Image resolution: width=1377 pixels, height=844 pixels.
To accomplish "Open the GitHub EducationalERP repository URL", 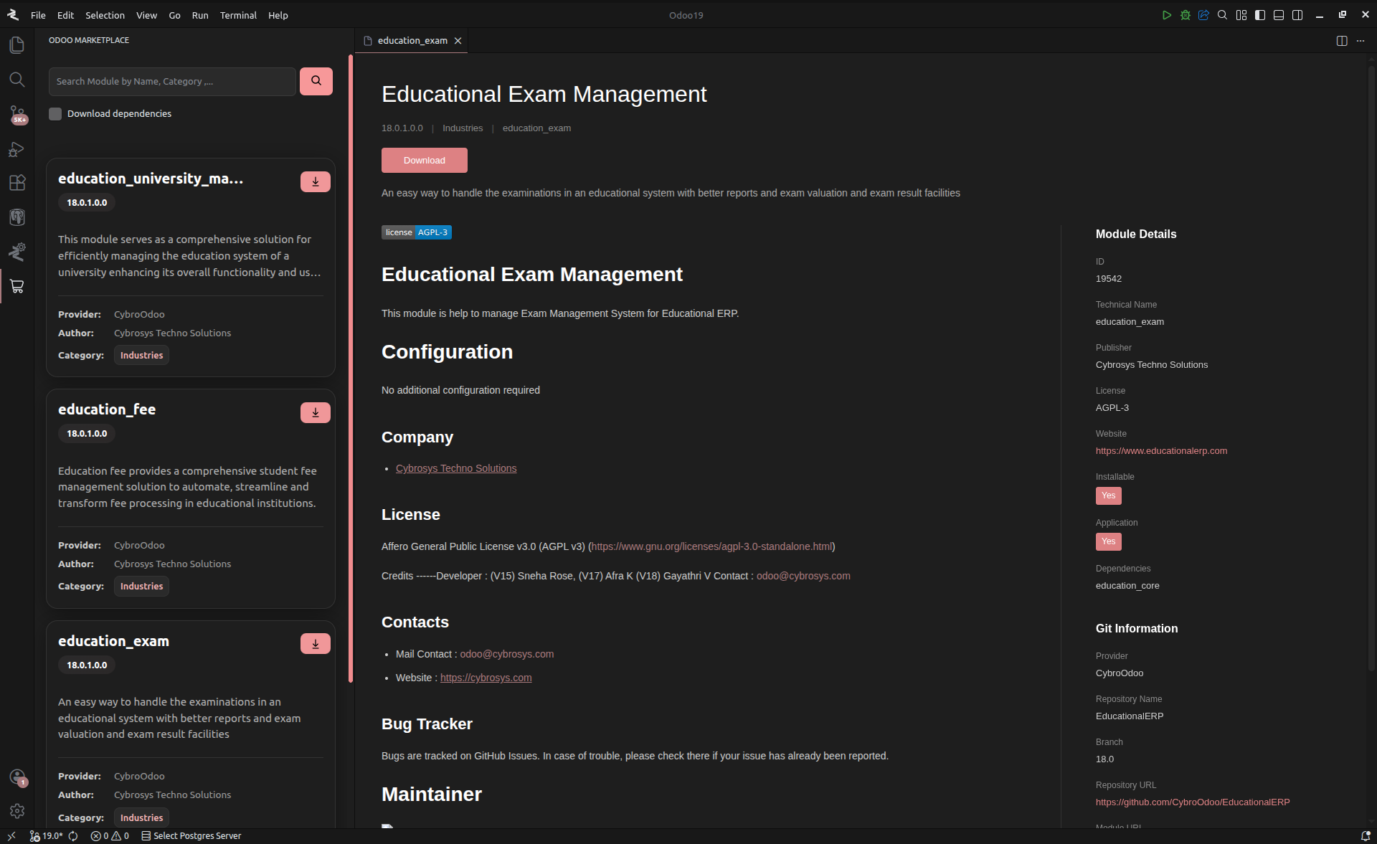I will coord(1193,802).
